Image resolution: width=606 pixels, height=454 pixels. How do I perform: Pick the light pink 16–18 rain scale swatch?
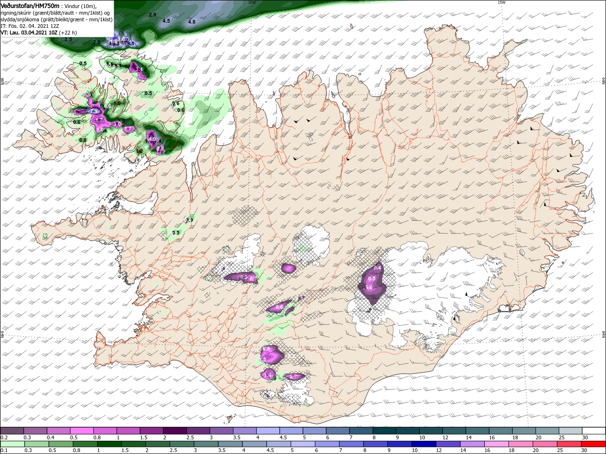(x=497, y=444)
